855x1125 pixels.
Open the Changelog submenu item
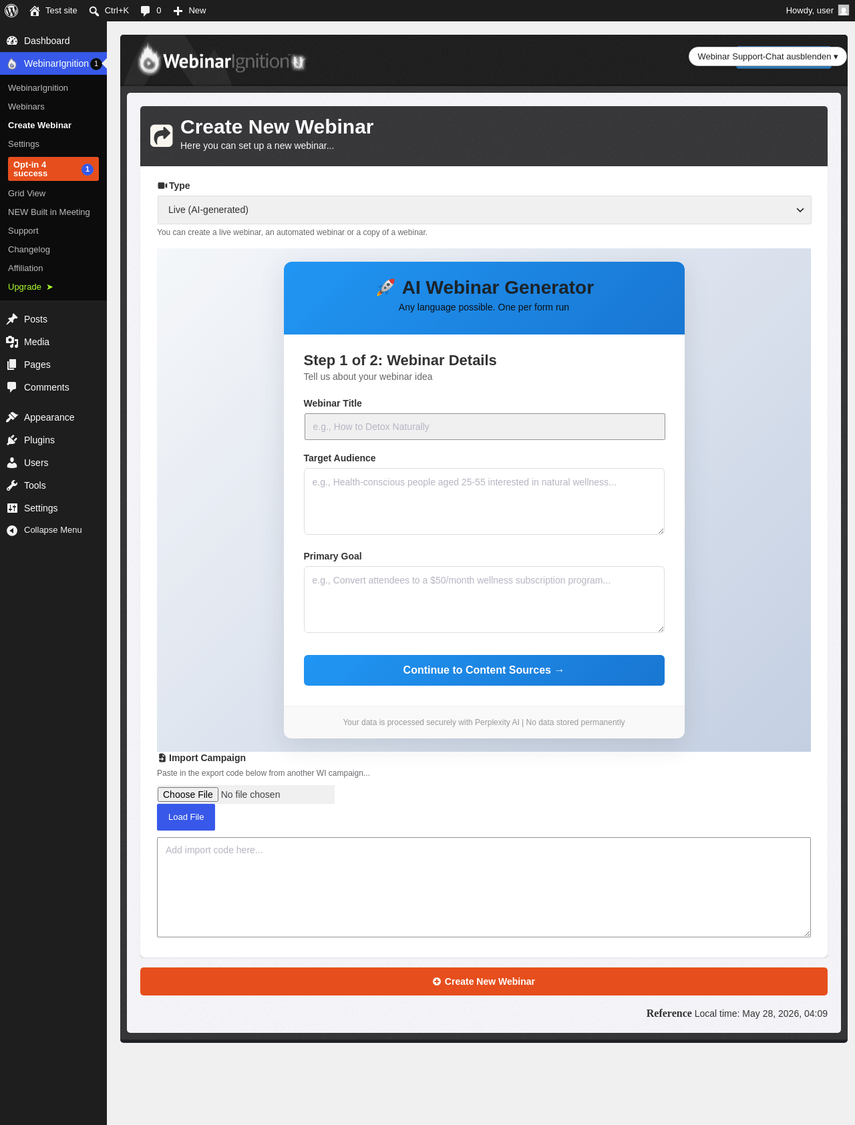[29, 250]
